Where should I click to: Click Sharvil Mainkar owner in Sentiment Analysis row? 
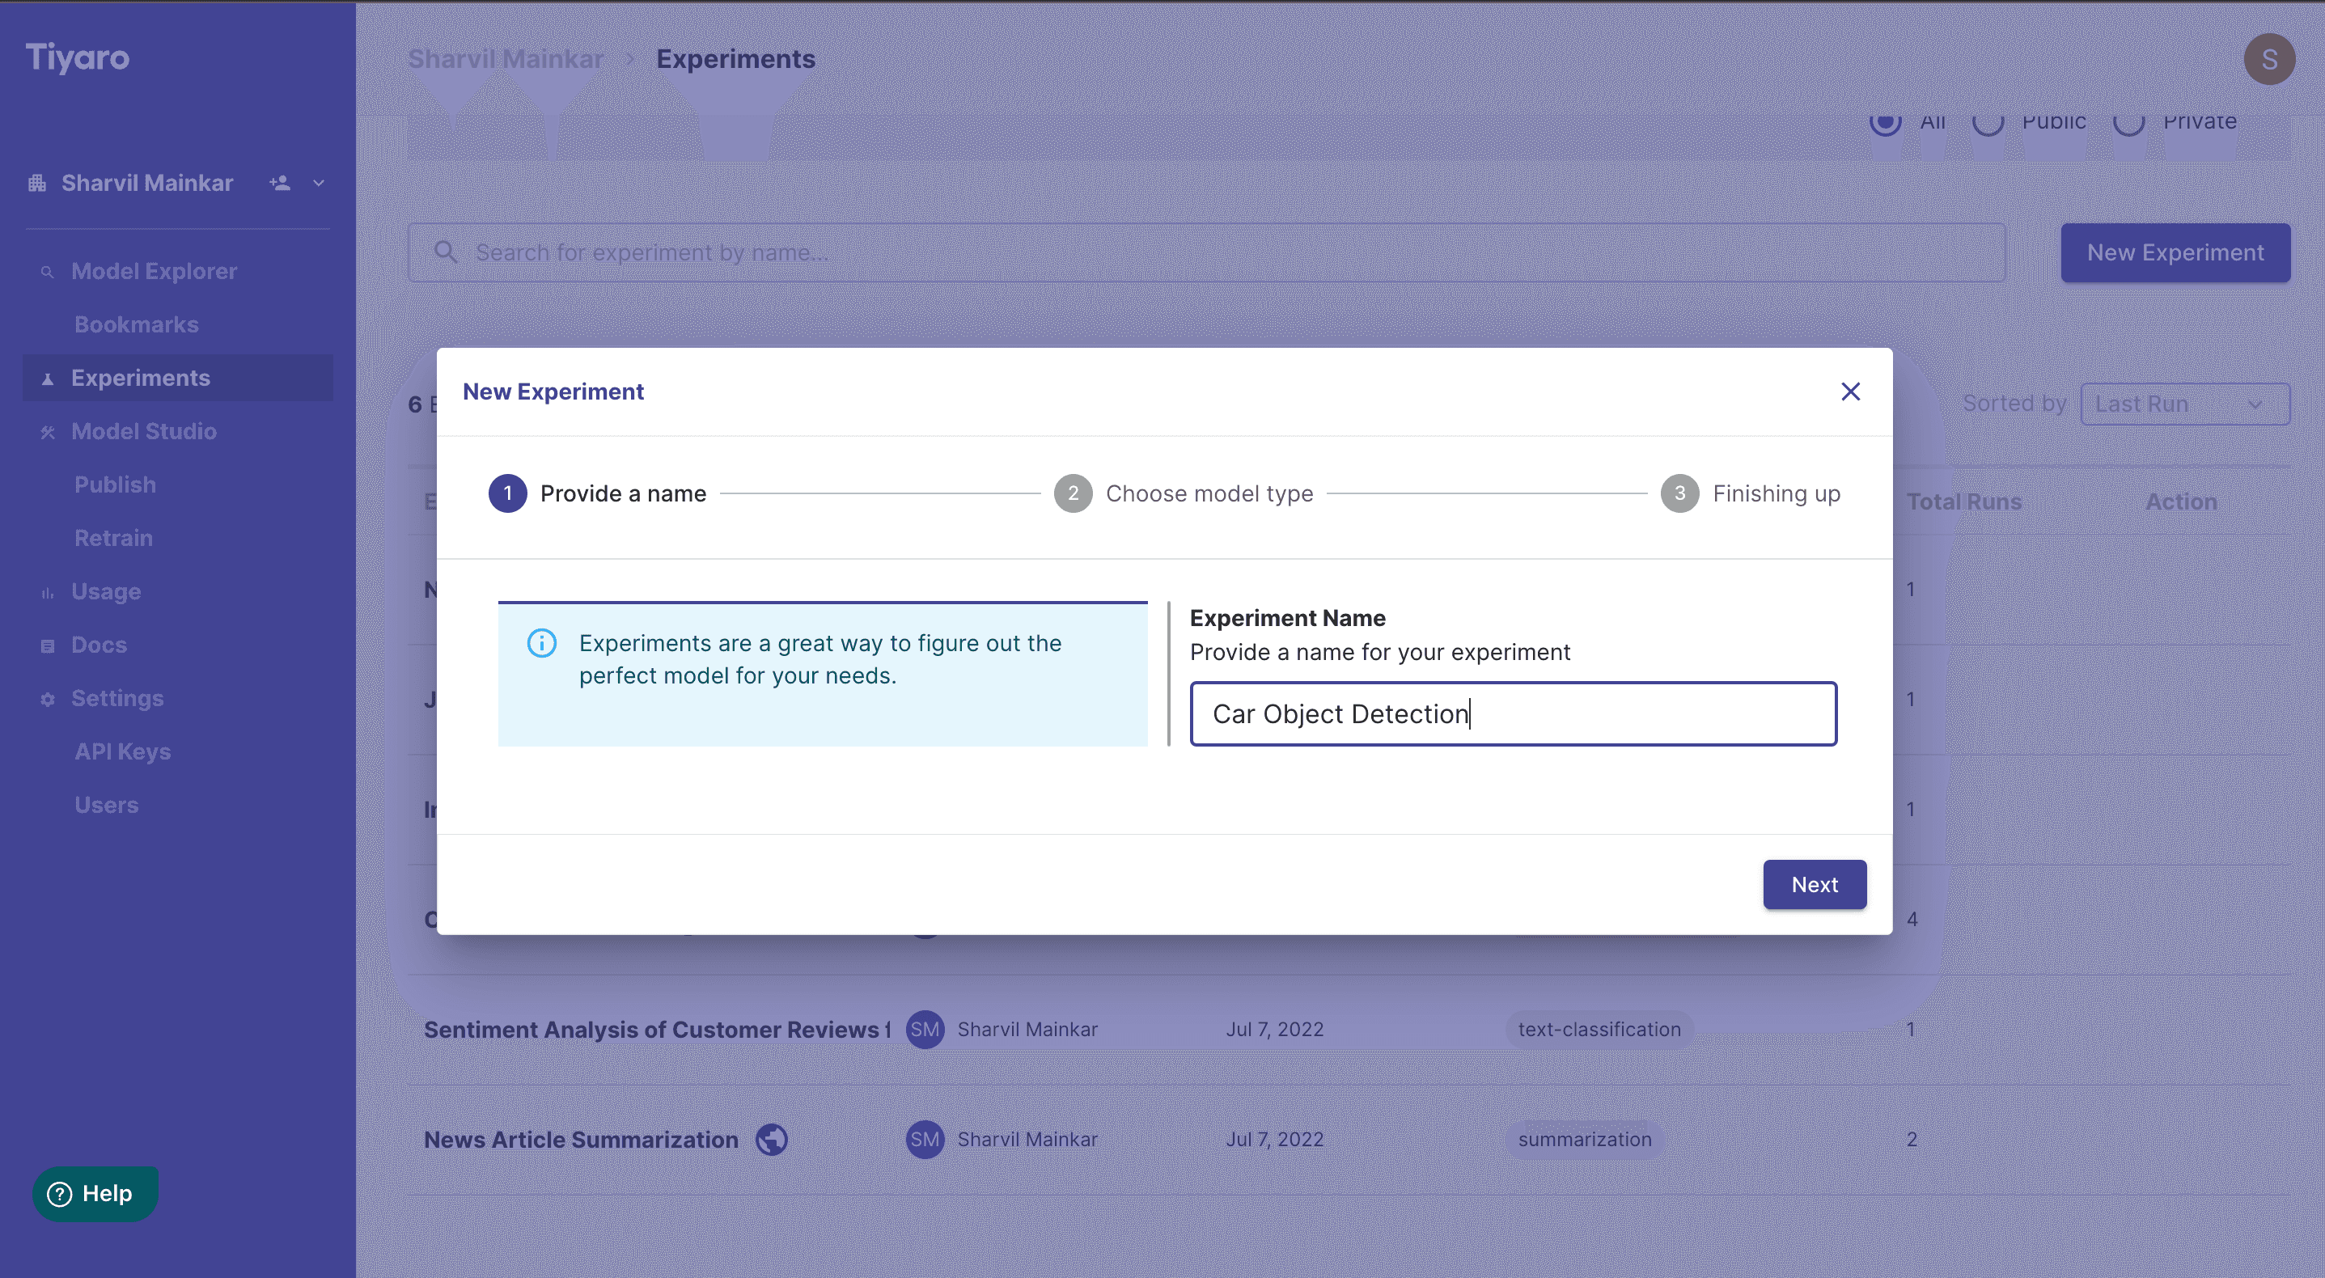point(1027,1029)
